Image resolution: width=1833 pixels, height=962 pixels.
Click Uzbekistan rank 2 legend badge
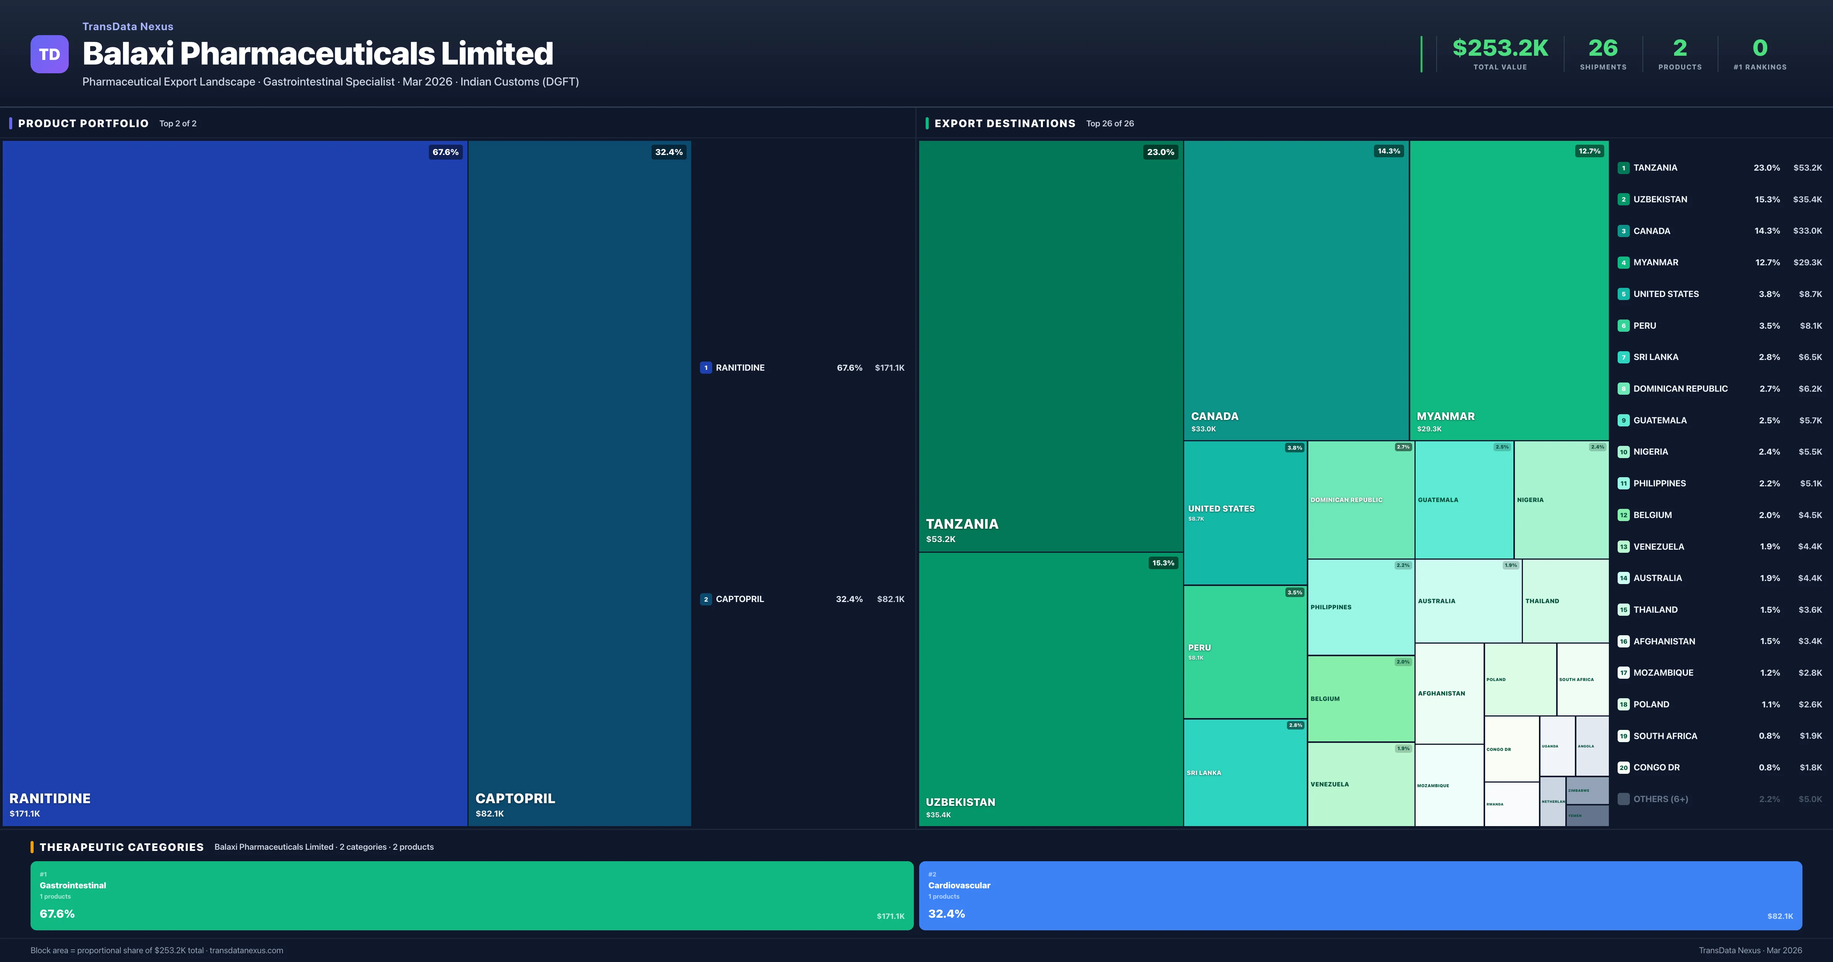pos(1623,199)
